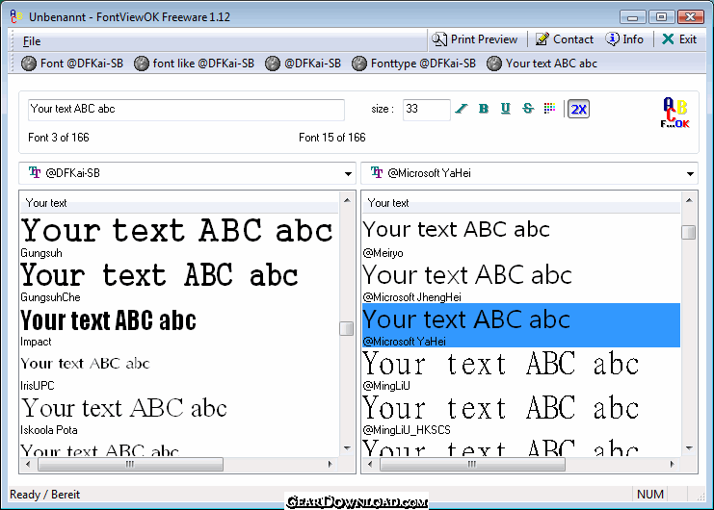Click Print Preview in the toolbar
Image resolution: width=714 pixels, height=510 pixels.
(474, 39)
